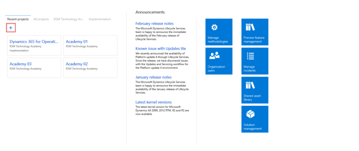The image size is (359, 151).
Task: Select the RSM Technology Ac... tab
Action: (x=69, y=19)
